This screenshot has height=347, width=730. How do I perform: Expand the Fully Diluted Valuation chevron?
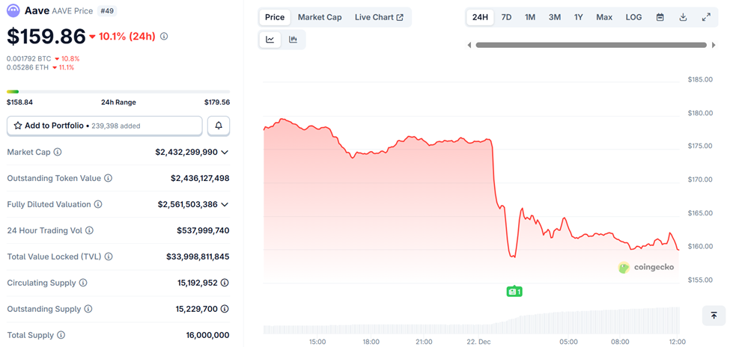click(x=225, y=204)
